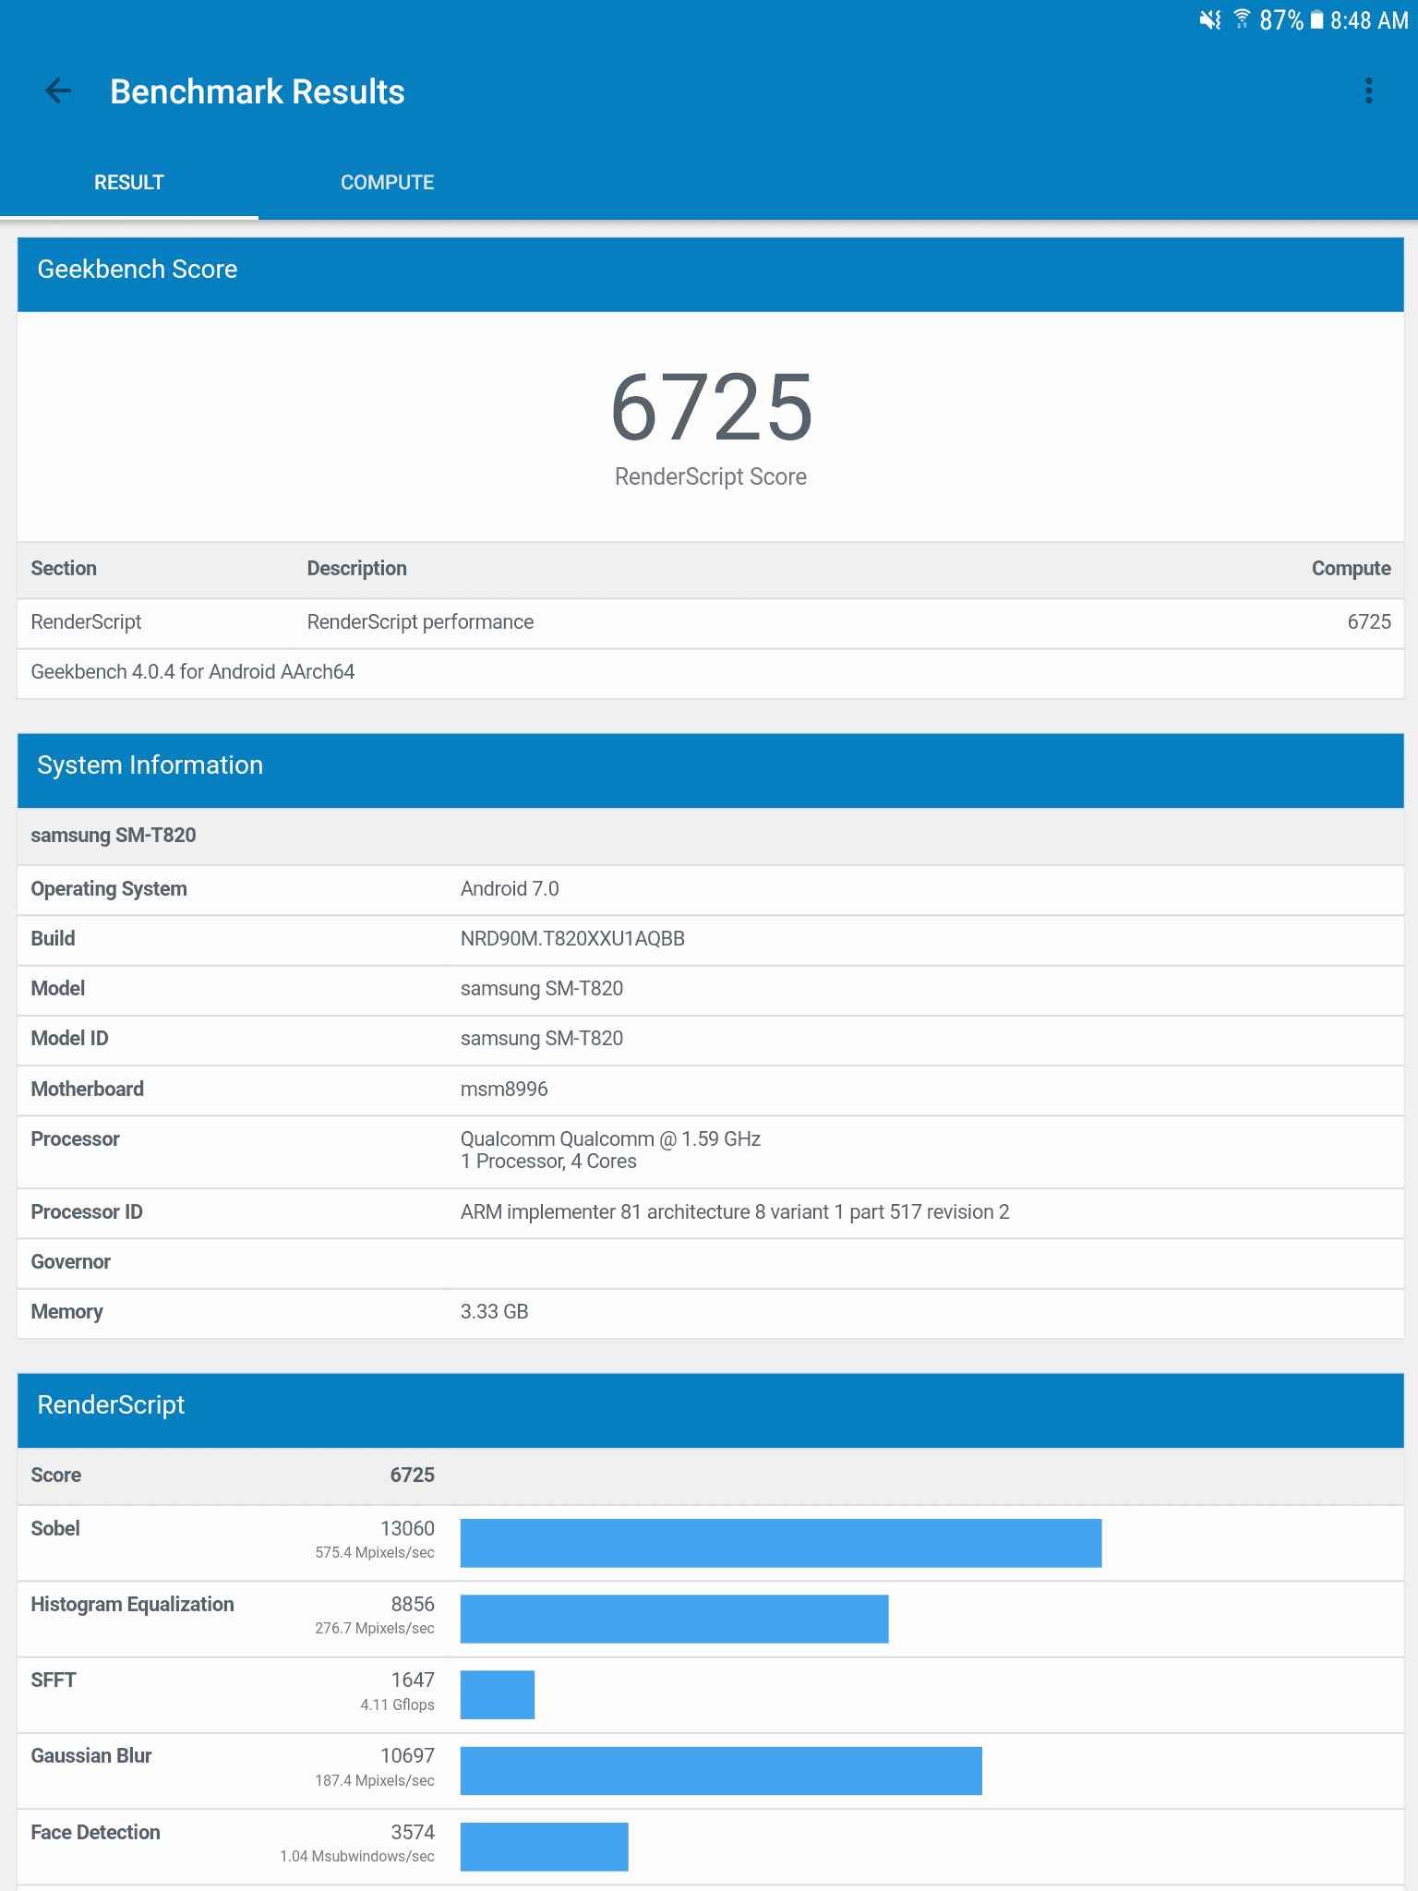Tap the 3.33 GB memory value
The image size is (1418, 1891).
tap(495, 1312)
